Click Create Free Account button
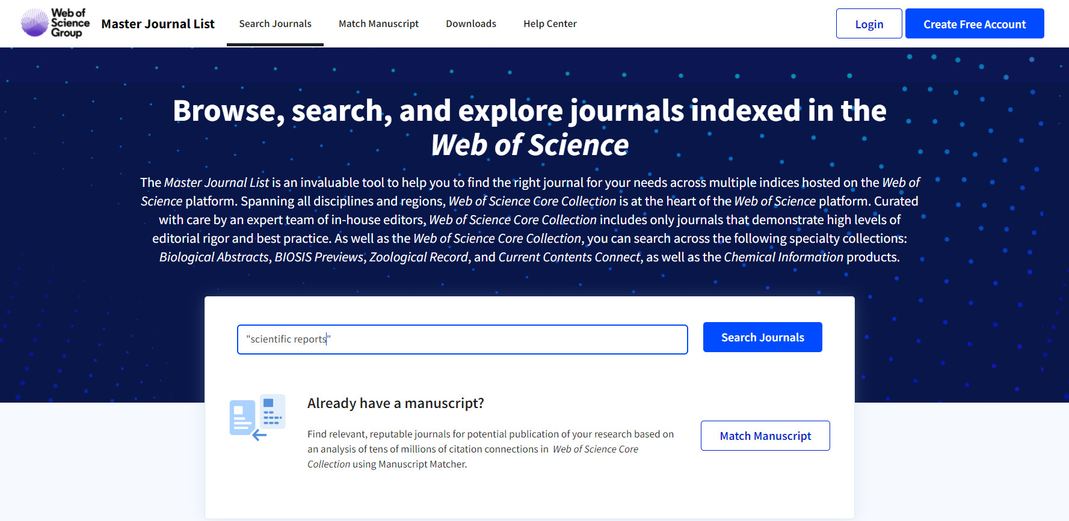 click(x=975, y=24)
